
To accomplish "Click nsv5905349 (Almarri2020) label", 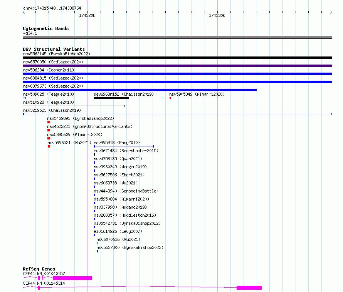I will [x=197, y=94].
